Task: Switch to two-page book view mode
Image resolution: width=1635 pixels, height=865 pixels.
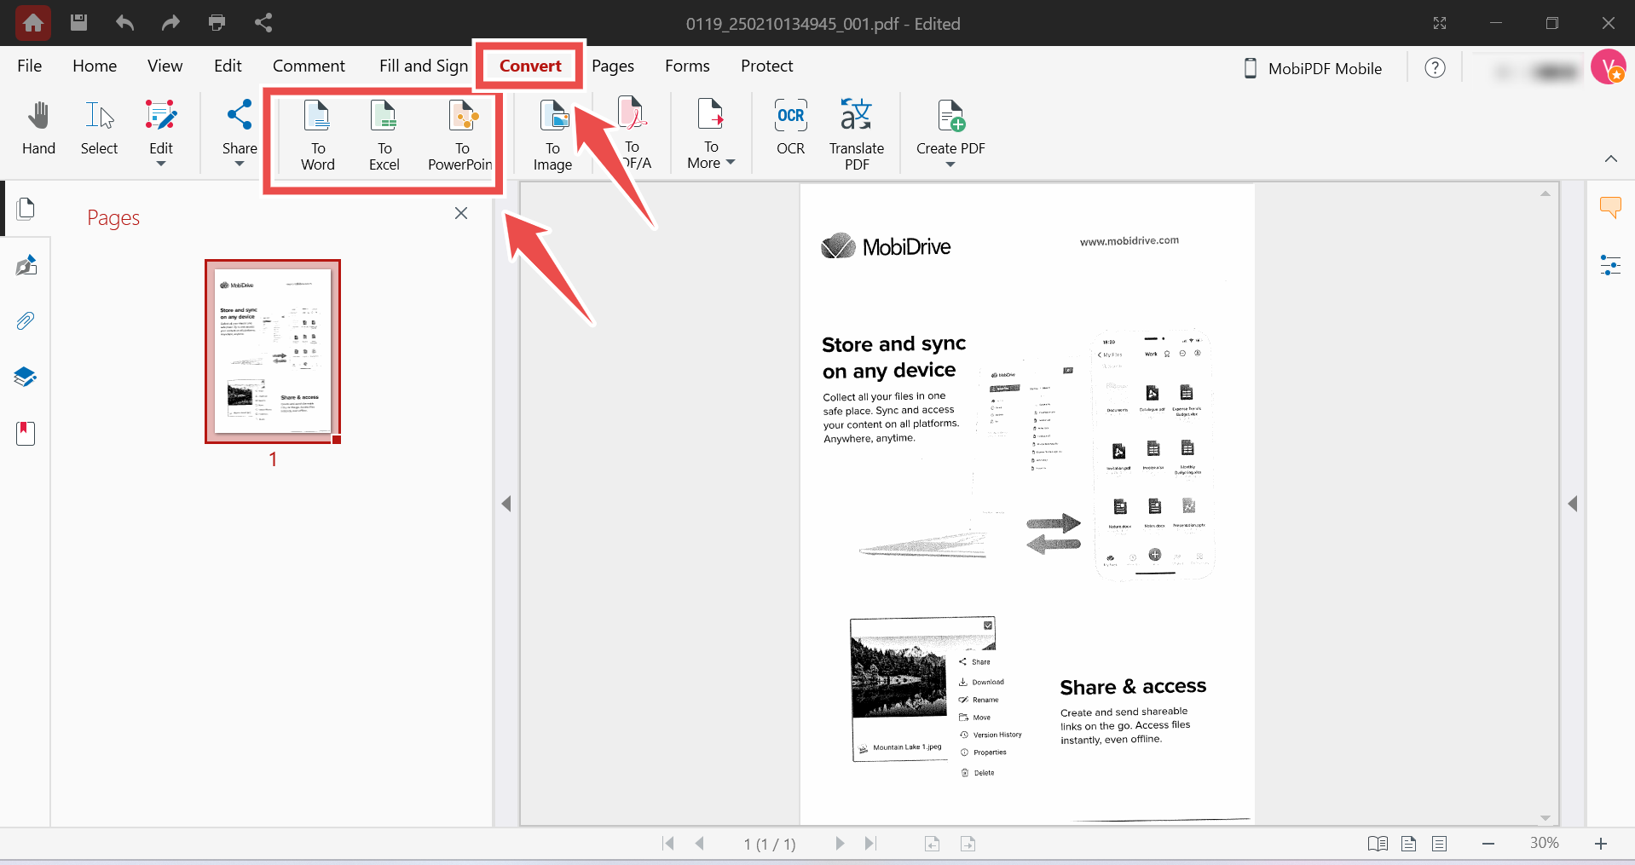Action: (x=1377, y=844)
